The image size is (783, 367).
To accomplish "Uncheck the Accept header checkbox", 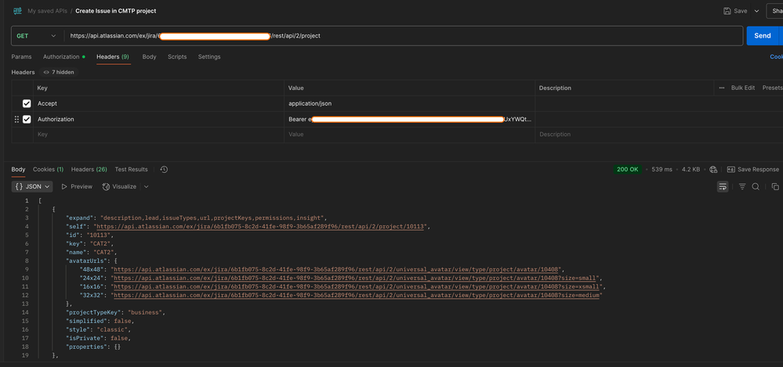I will [x=27, y=104].
